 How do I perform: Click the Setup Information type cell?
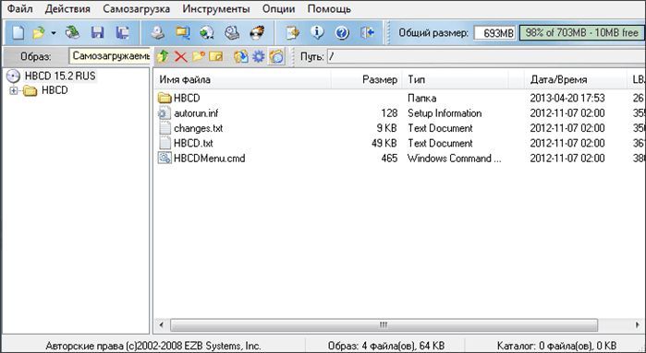(x=445, y=113)
